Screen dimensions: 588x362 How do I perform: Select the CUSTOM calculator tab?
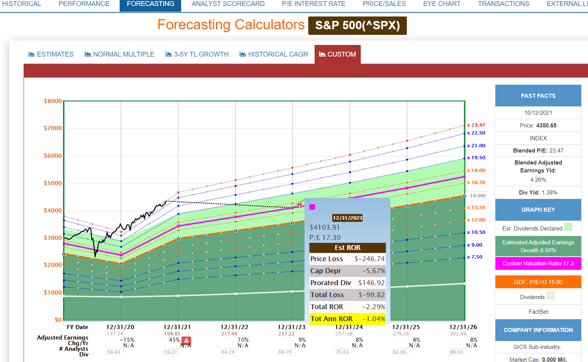337,54
